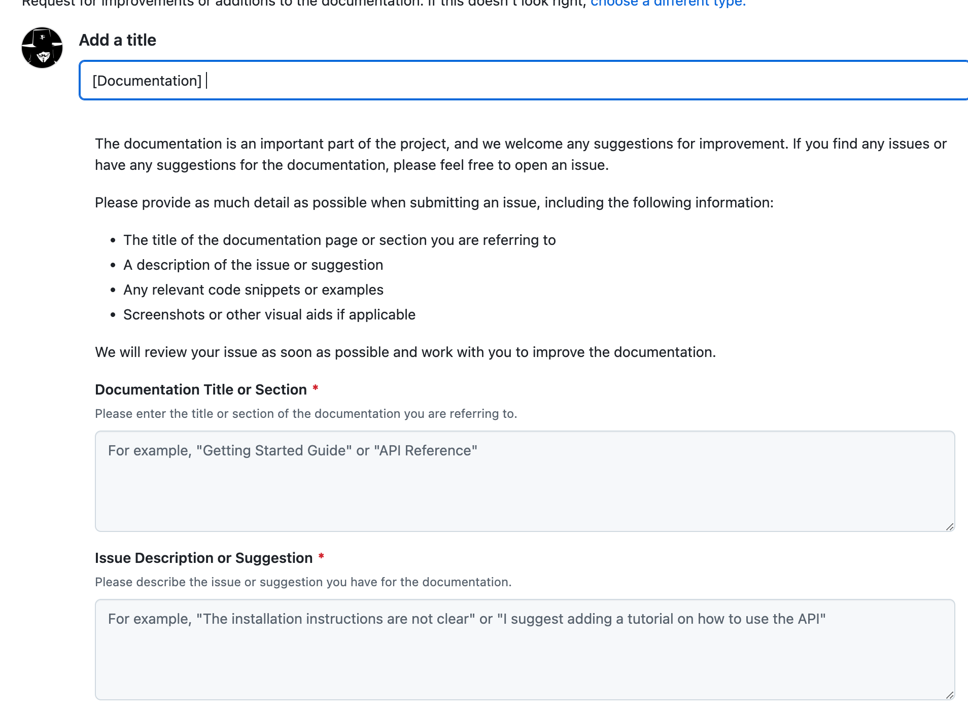The width and height of the screenshot is (968, 713).
Task: Click into the Documentation Title or Section textarea
Action: click(525, 481)
